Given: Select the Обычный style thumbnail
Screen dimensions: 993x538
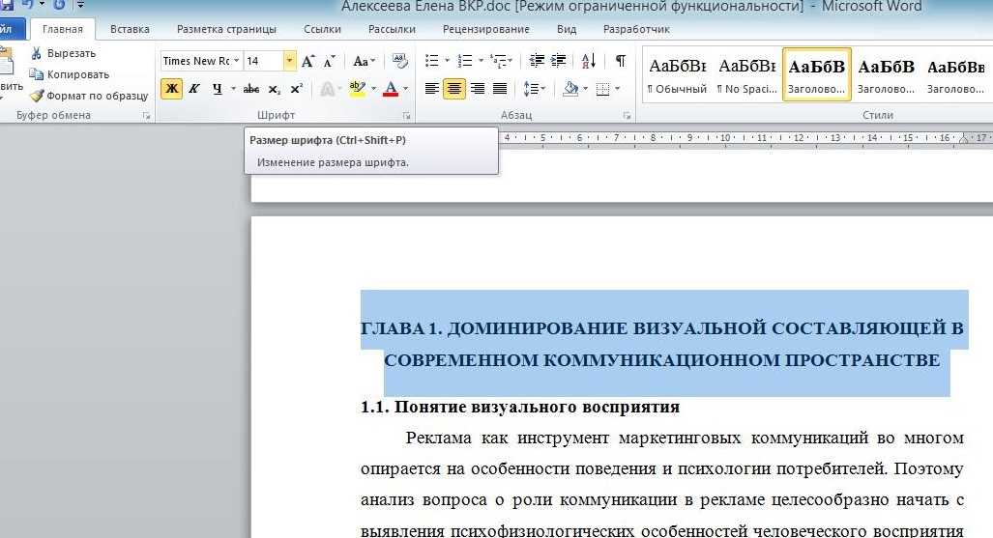Looking at the screenshot, I should tap(677, 75).
